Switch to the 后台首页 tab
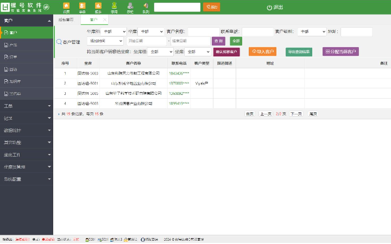This screenshot has height=244, width=391. pyautogui.click(x=66, y=20)
